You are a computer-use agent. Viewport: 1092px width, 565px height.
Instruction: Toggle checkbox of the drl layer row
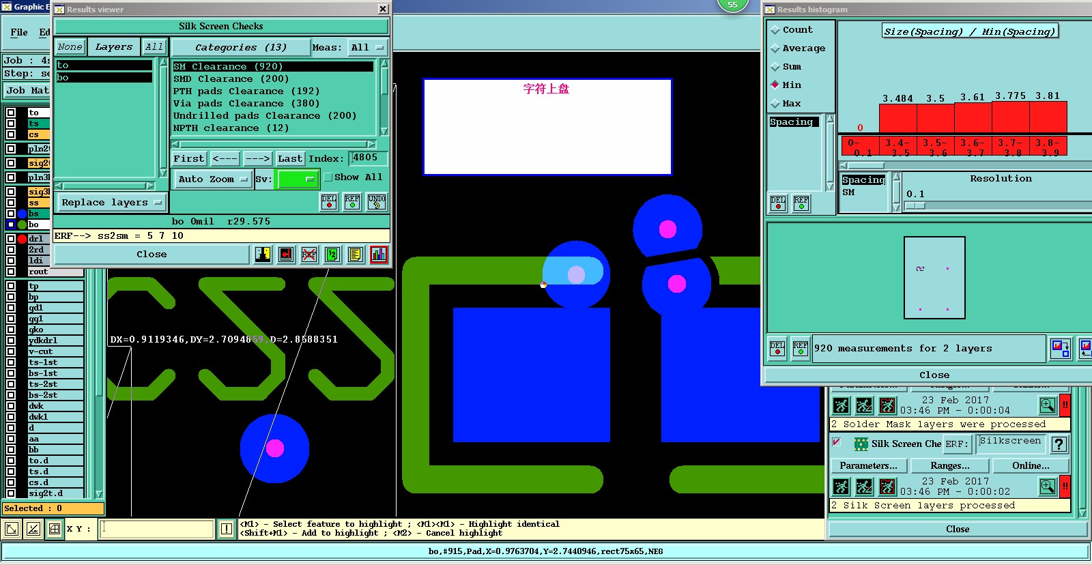click(11, 239)
